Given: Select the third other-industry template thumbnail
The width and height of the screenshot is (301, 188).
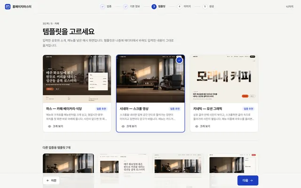Looking at the screenshot, I should coord(178,164).
